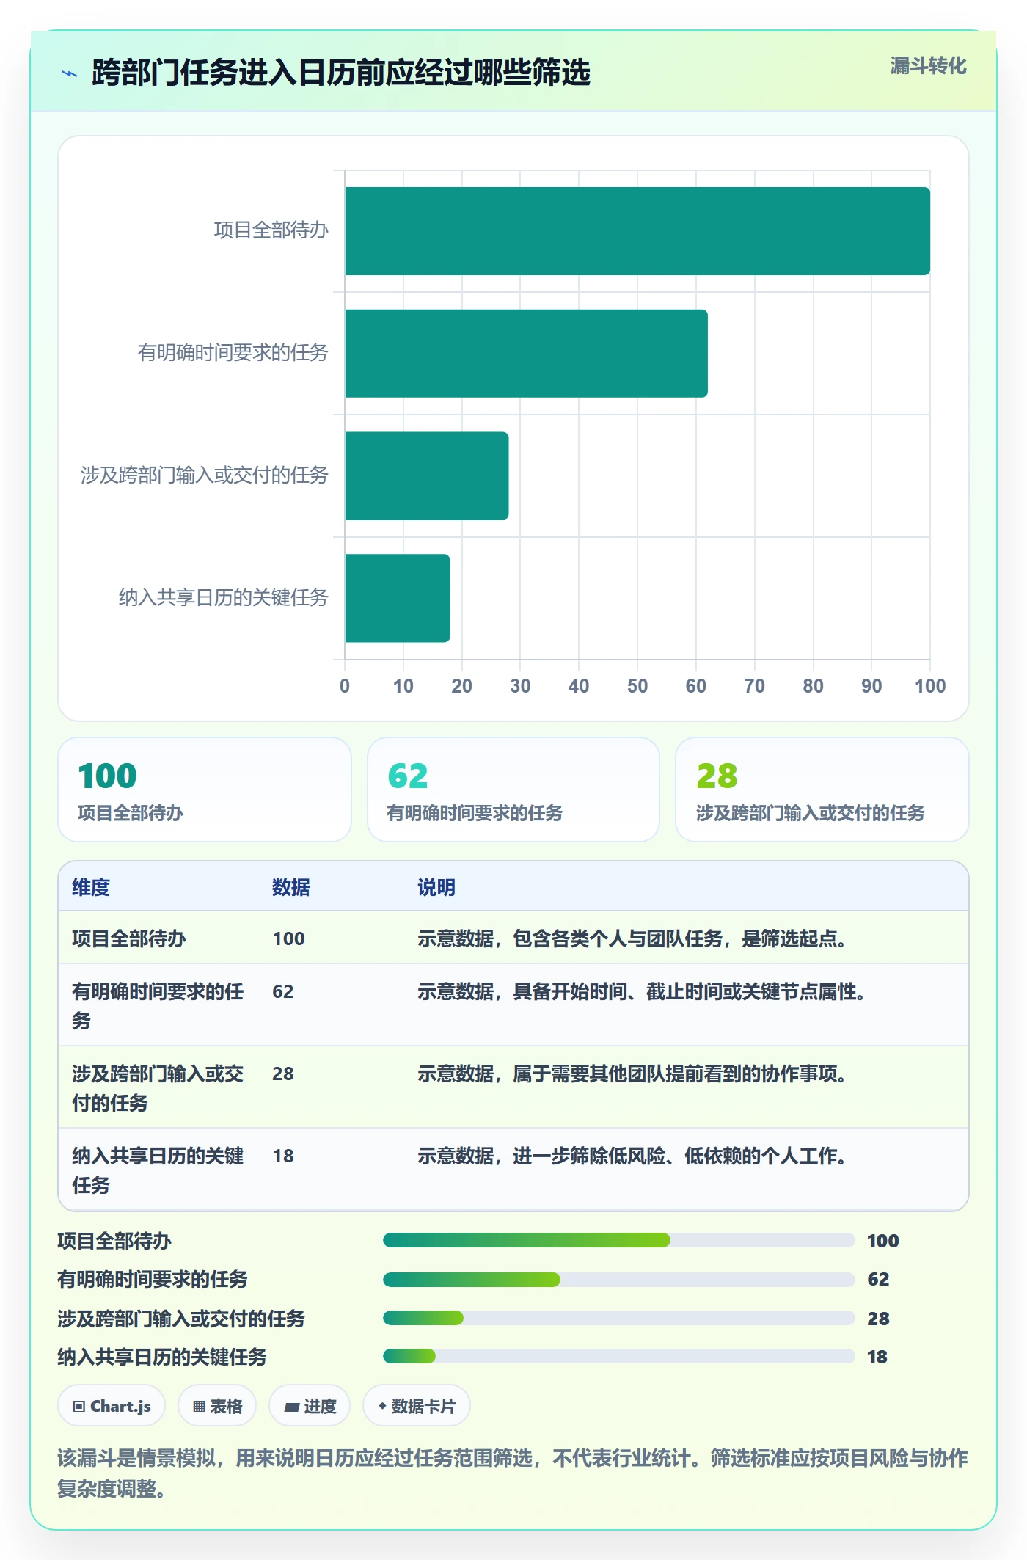Click the value 62 next to the progress bar
This screenshot has height=1560, width=1027.
click(x=878, y=1279)
